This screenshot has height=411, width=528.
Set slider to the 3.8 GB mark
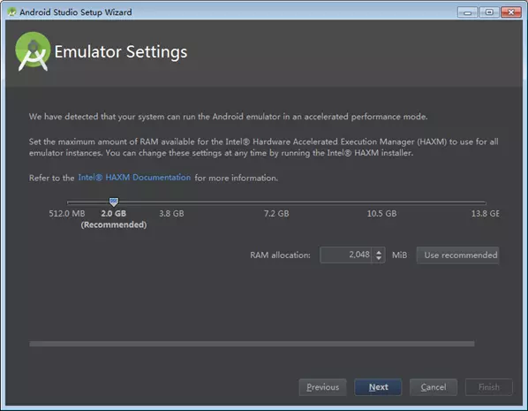point(172,202)
